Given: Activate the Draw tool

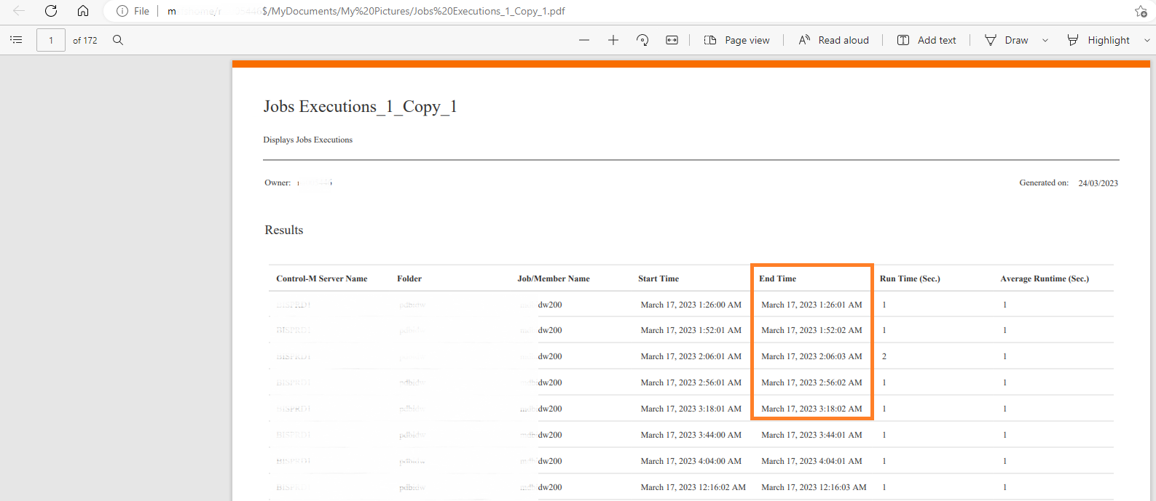Looking at the screenshot, I should (1007, 40).
